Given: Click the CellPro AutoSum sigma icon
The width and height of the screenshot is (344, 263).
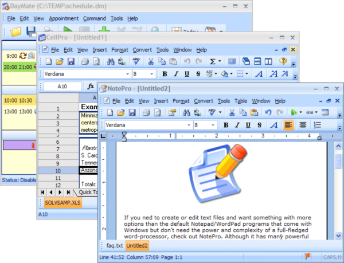Looking at the screenshot, I should tap(212, 61).
